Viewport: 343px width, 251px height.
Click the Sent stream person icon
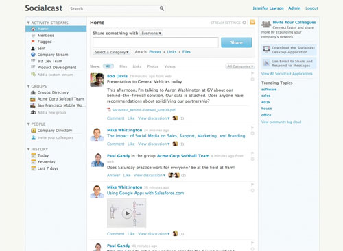[x=33, y=48]
